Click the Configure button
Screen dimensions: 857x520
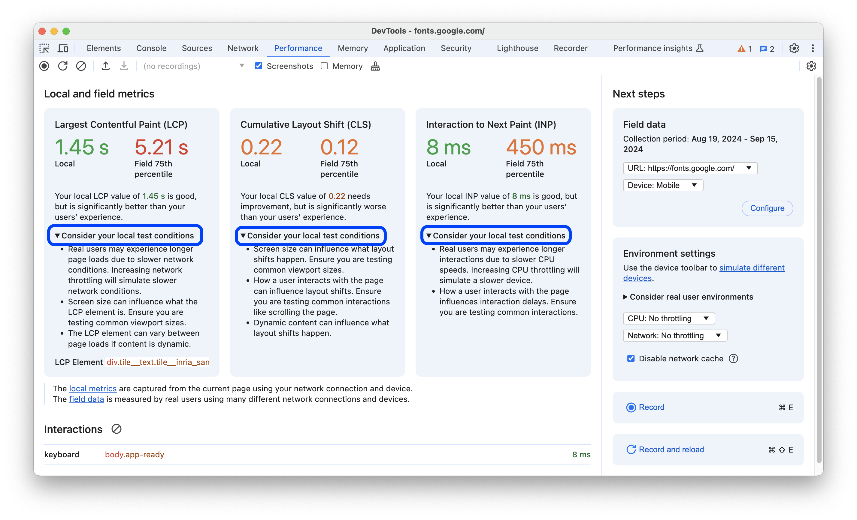click(x=767, y=207)
